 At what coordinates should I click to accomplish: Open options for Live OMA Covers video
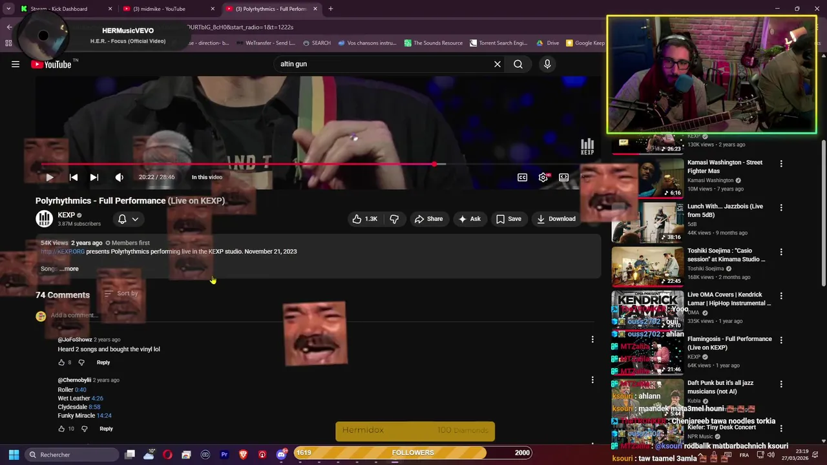point(781,296)
